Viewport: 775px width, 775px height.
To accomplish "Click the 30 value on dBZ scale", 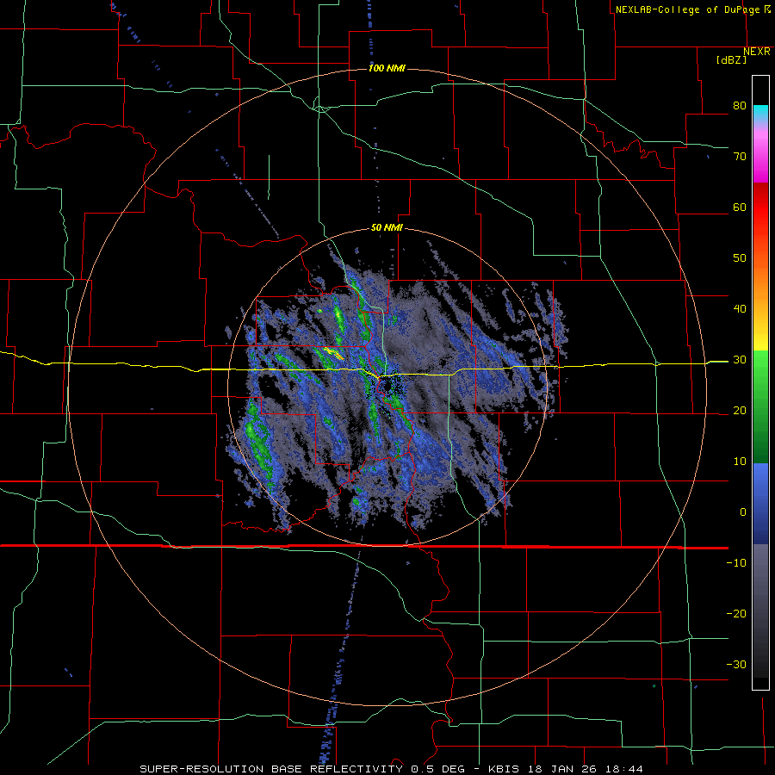I will tap(740, 360).
